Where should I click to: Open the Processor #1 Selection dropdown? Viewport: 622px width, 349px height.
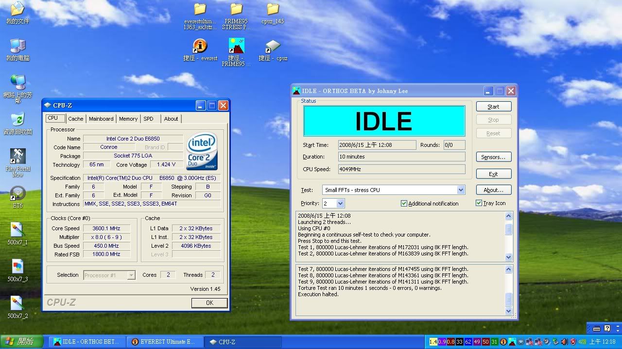tap(131, 275)
